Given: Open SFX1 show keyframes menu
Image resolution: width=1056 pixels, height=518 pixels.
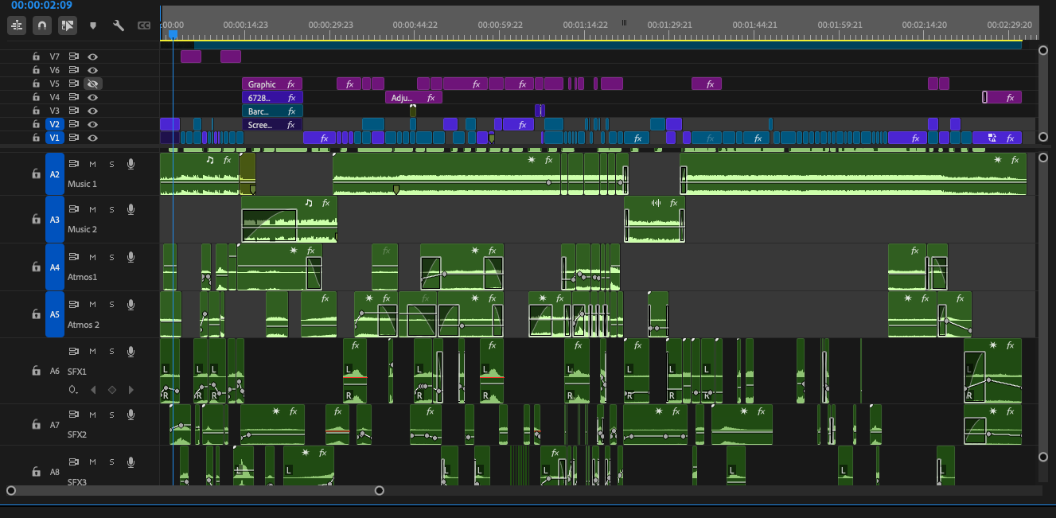Looking at the screenshot, I should (73, 390).
